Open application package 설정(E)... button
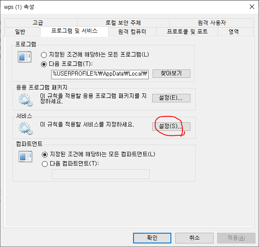 click(x=171, y=98)
